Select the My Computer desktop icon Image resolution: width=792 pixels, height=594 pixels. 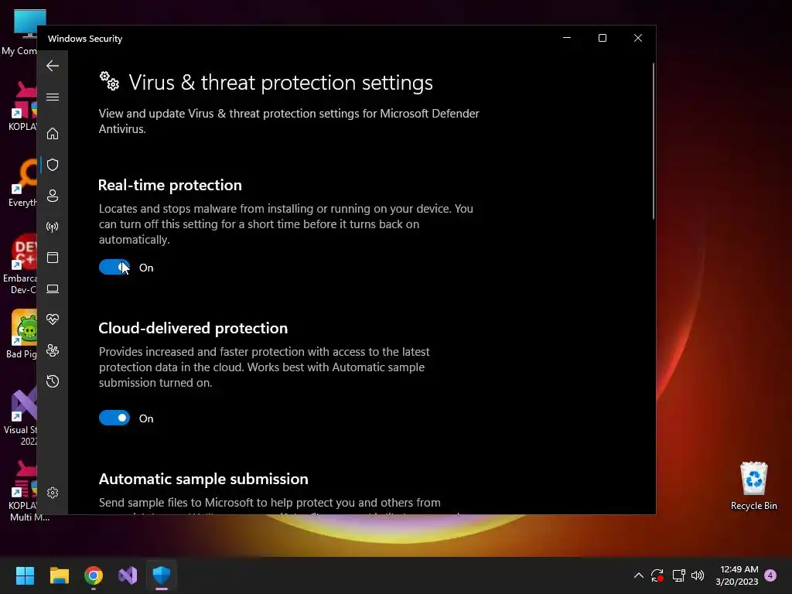(20, 31)
